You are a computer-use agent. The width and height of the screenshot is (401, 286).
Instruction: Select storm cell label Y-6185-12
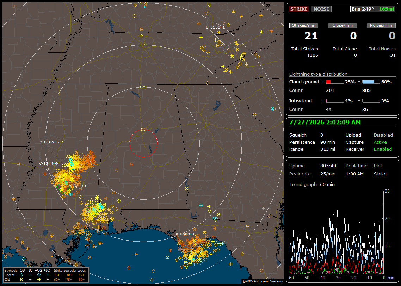51,142
